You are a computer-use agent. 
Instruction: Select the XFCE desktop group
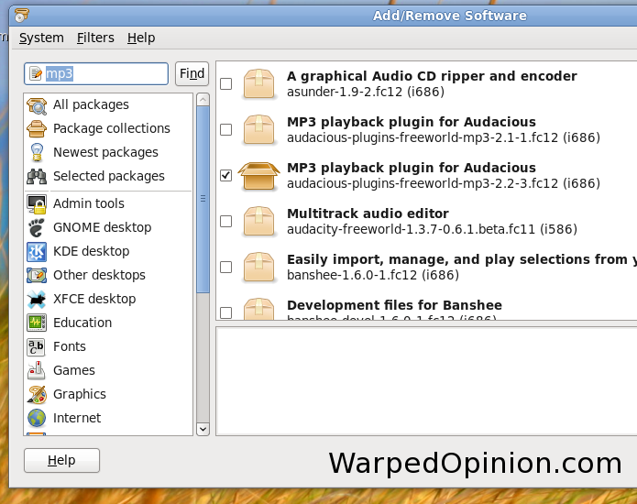108,300
